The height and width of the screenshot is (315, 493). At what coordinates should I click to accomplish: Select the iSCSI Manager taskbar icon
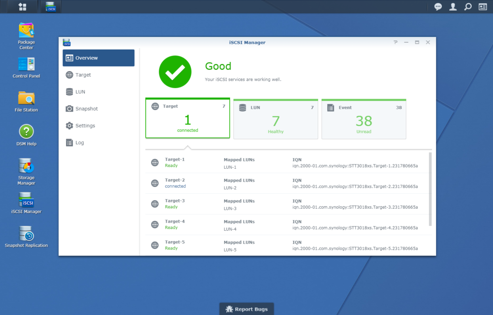pyautogui.click(x=51, y=7)
